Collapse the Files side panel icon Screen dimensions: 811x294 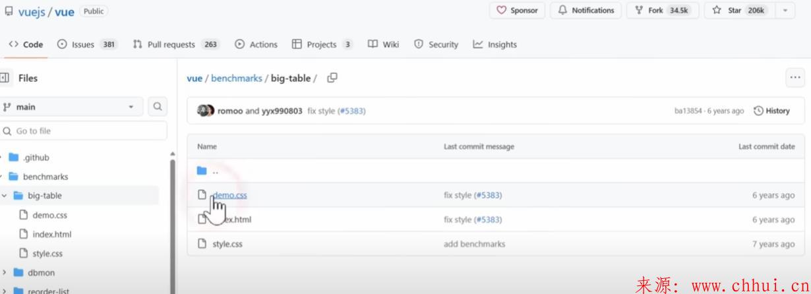(x=5, y=78)
